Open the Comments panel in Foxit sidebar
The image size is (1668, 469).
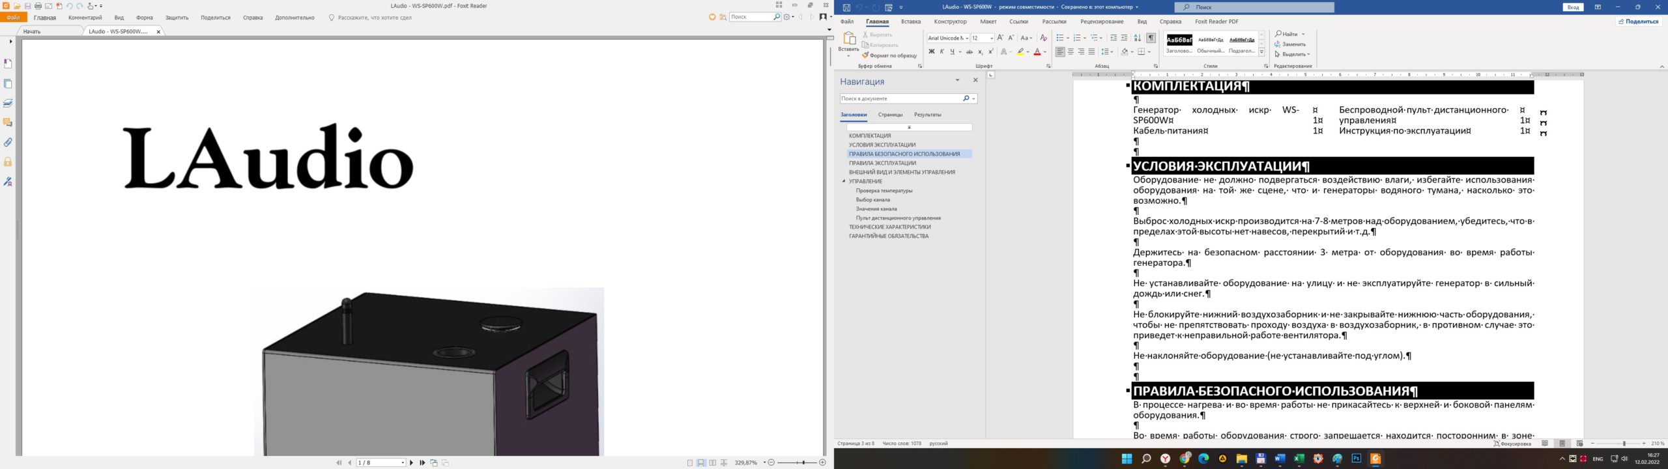(8, 122)
